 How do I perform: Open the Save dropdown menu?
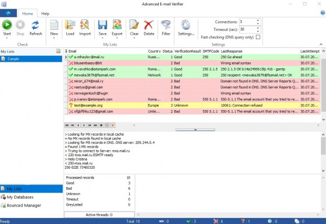[102, 34]
